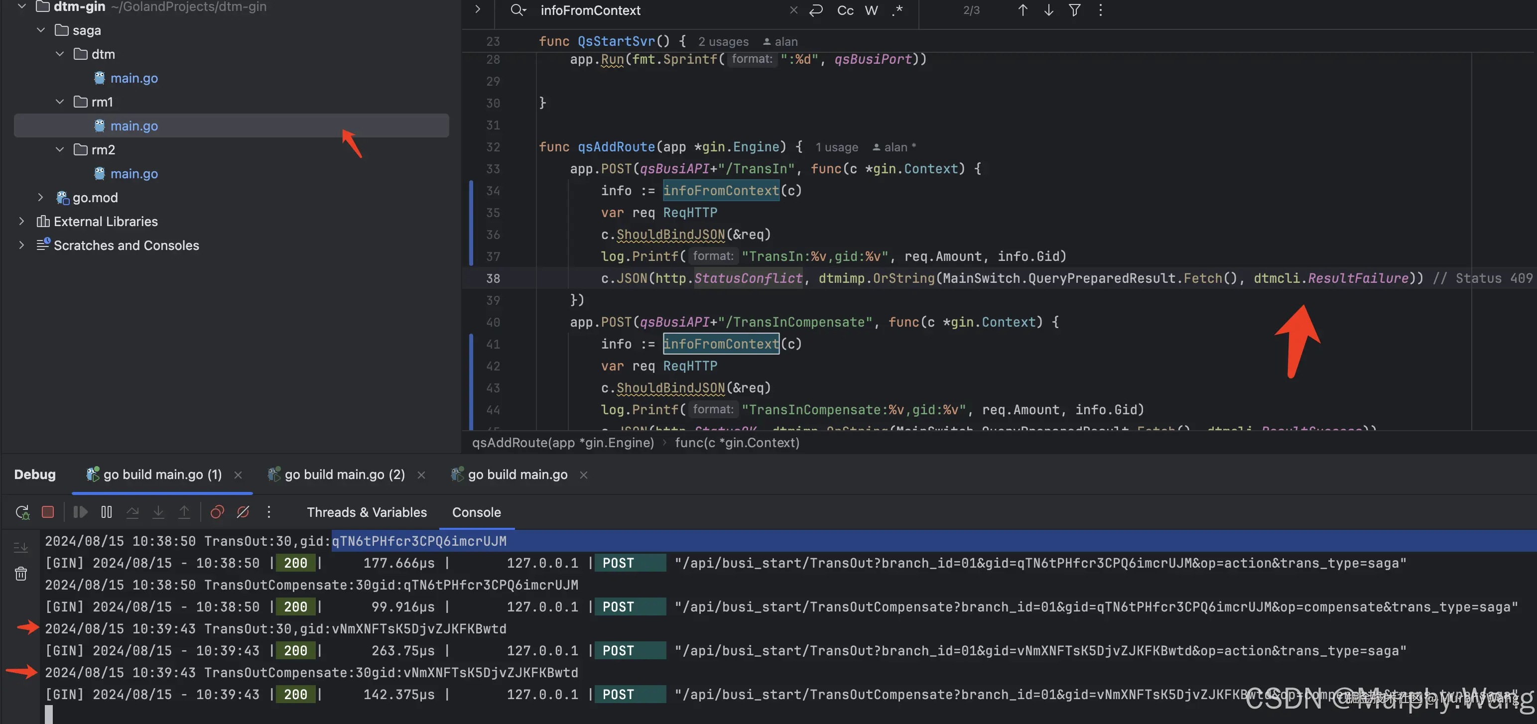Image resolution: width=1537 pixels, height=724 pixels.
Task: Toggle Mute Breakpoints
Action: (243, 512)
